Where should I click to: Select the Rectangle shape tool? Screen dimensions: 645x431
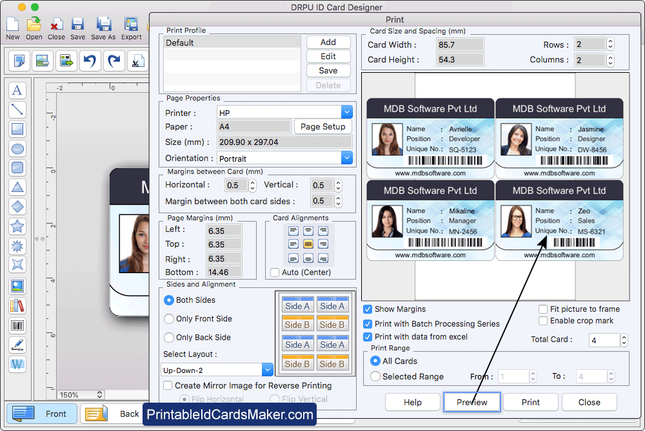click(17, 129)
